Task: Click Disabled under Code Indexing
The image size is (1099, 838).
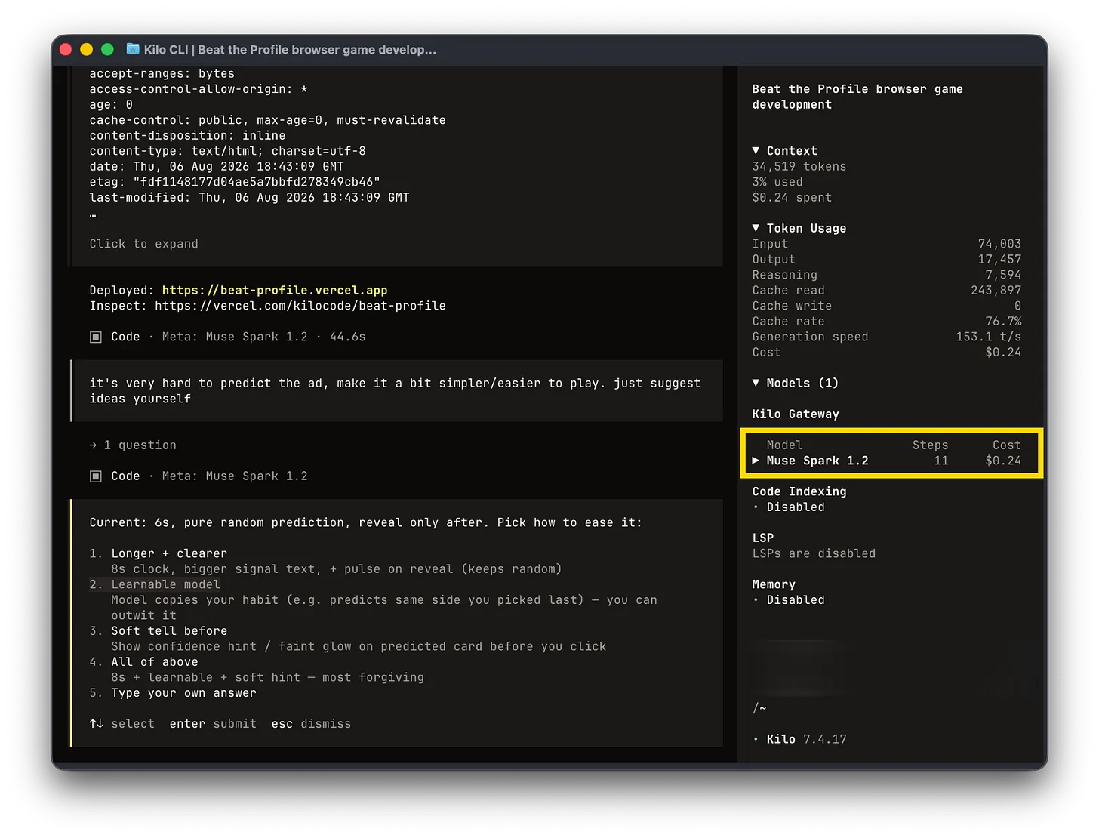Action: click(796, 507)
